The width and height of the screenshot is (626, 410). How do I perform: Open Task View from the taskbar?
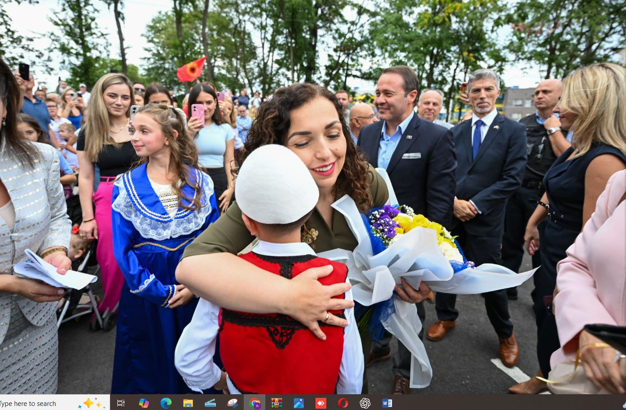(x=121, y=403)
